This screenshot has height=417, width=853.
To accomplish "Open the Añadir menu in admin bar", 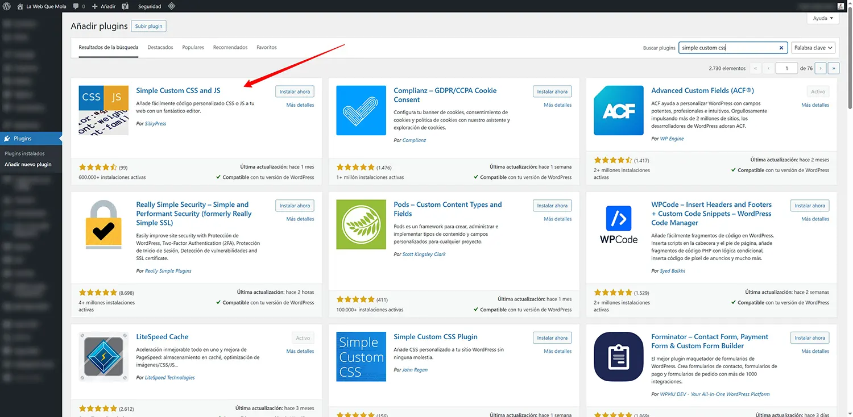I will pyautogui.click(x=103, y=6).
